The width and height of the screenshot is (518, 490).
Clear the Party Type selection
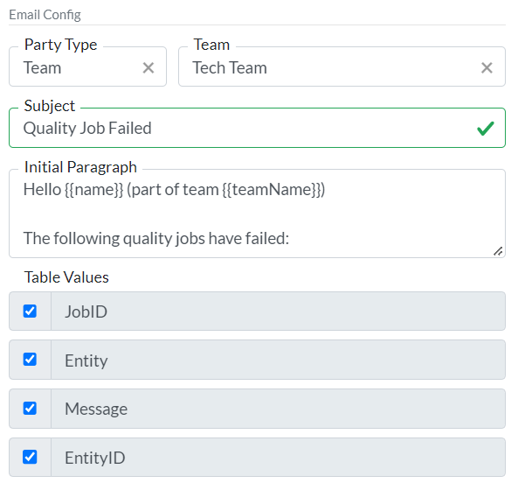[148, 68]
